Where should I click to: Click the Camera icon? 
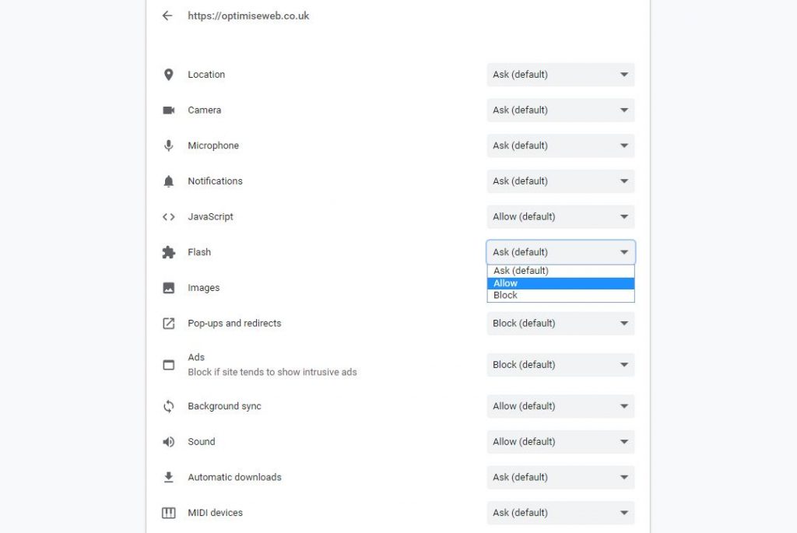click(169, 110)
